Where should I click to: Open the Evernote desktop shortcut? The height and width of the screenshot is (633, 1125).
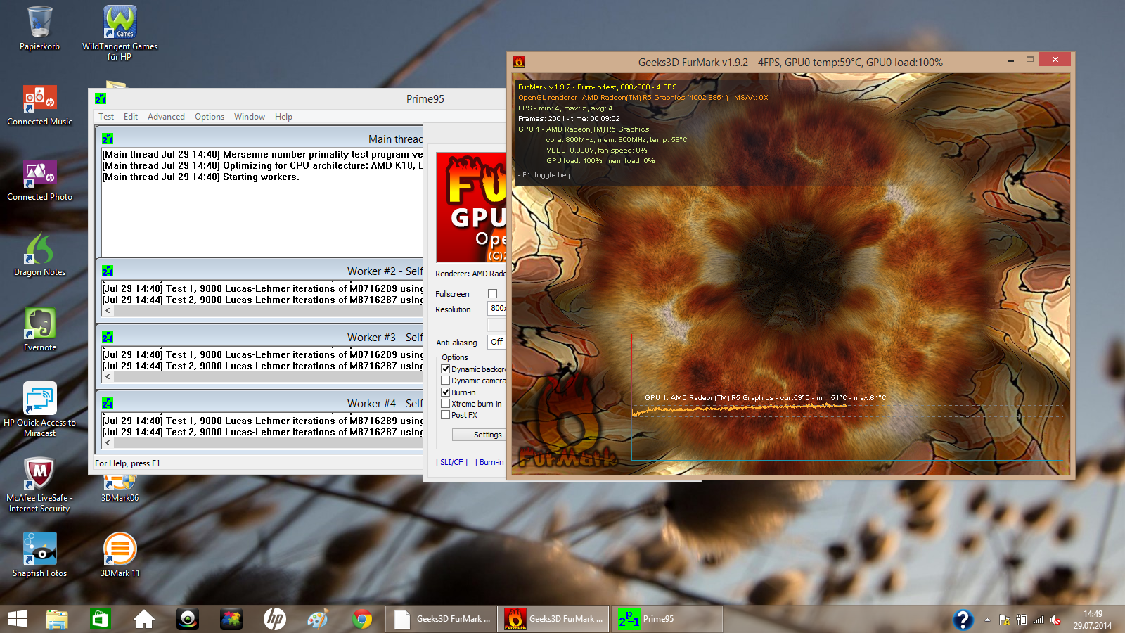click(39, 331)
